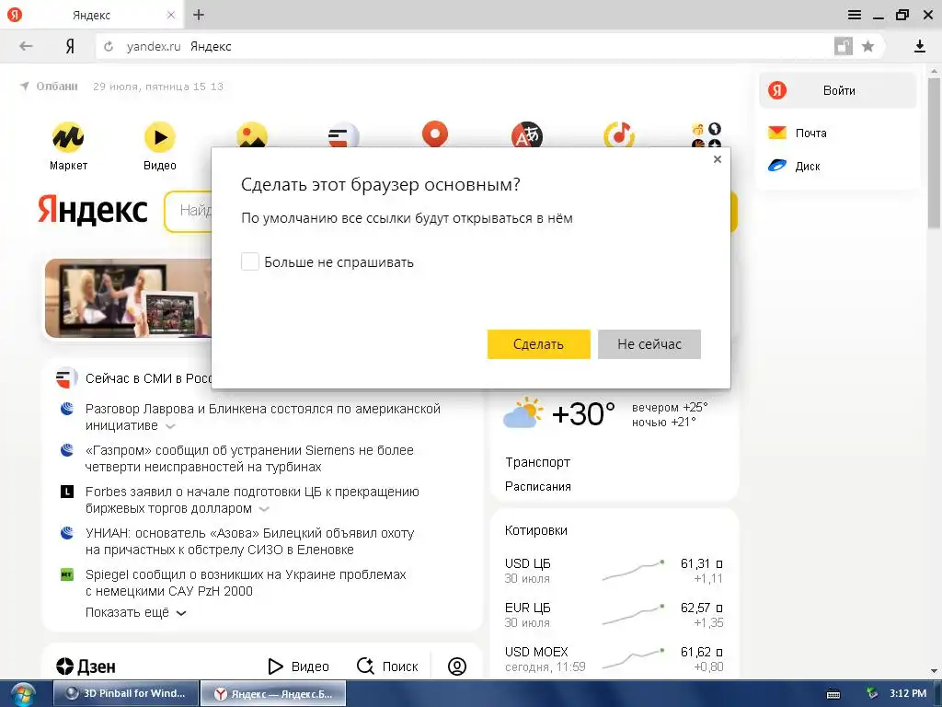
Task: Click the browser back arrow
Action: pos(26,46)
